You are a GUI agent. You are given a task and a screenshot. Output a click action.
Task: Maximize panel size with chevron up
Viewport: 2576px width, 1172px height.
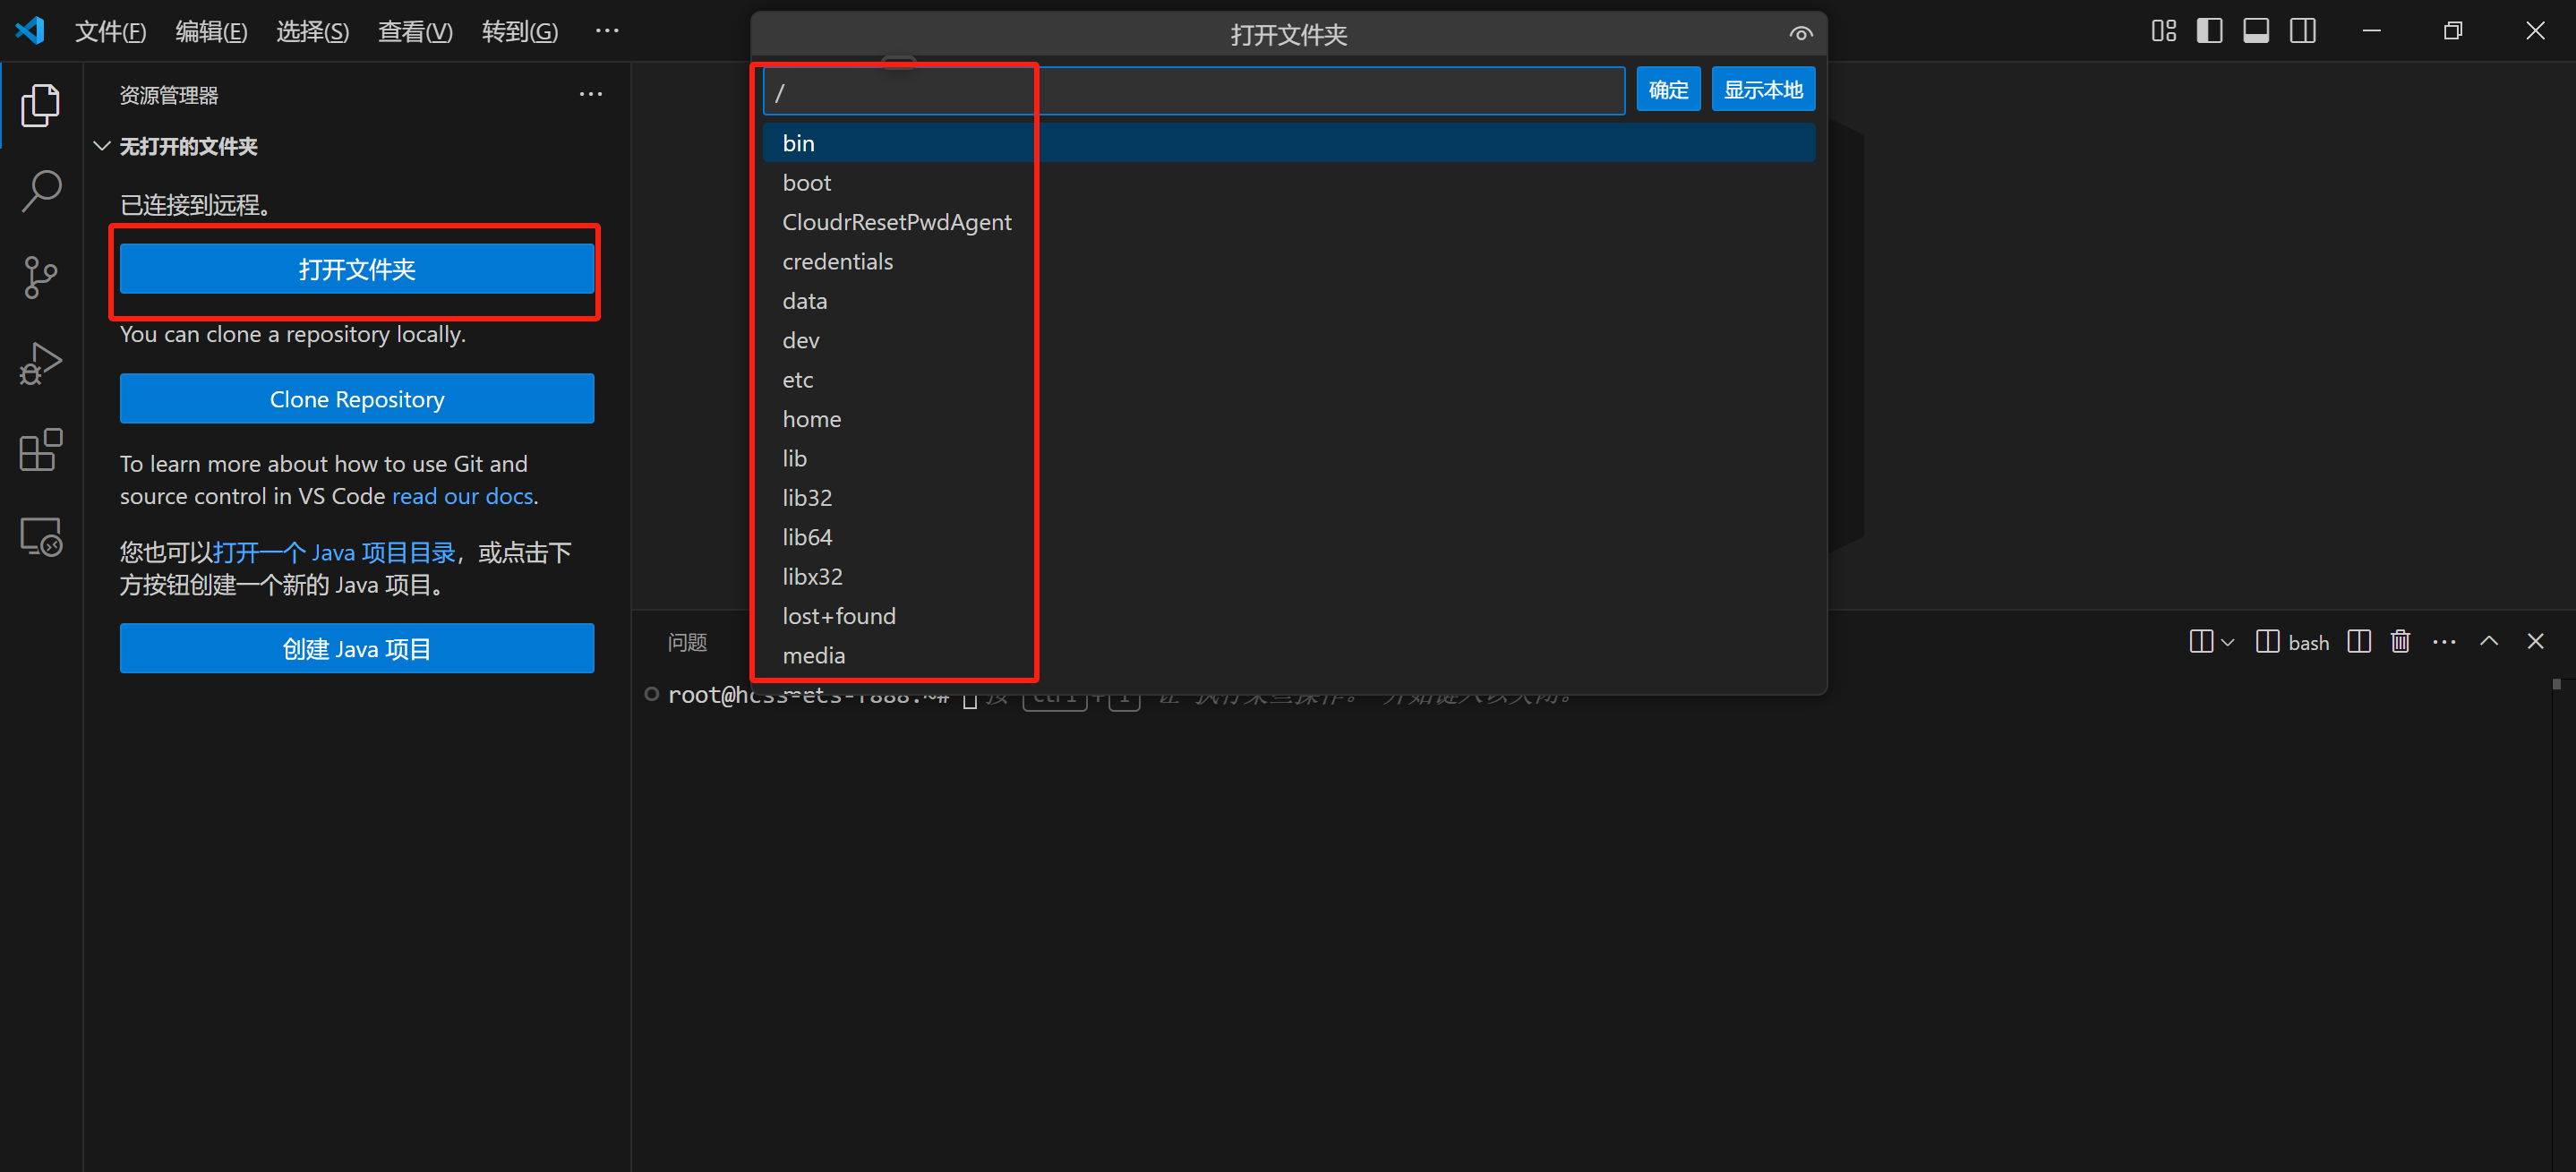click(2489, 642)
